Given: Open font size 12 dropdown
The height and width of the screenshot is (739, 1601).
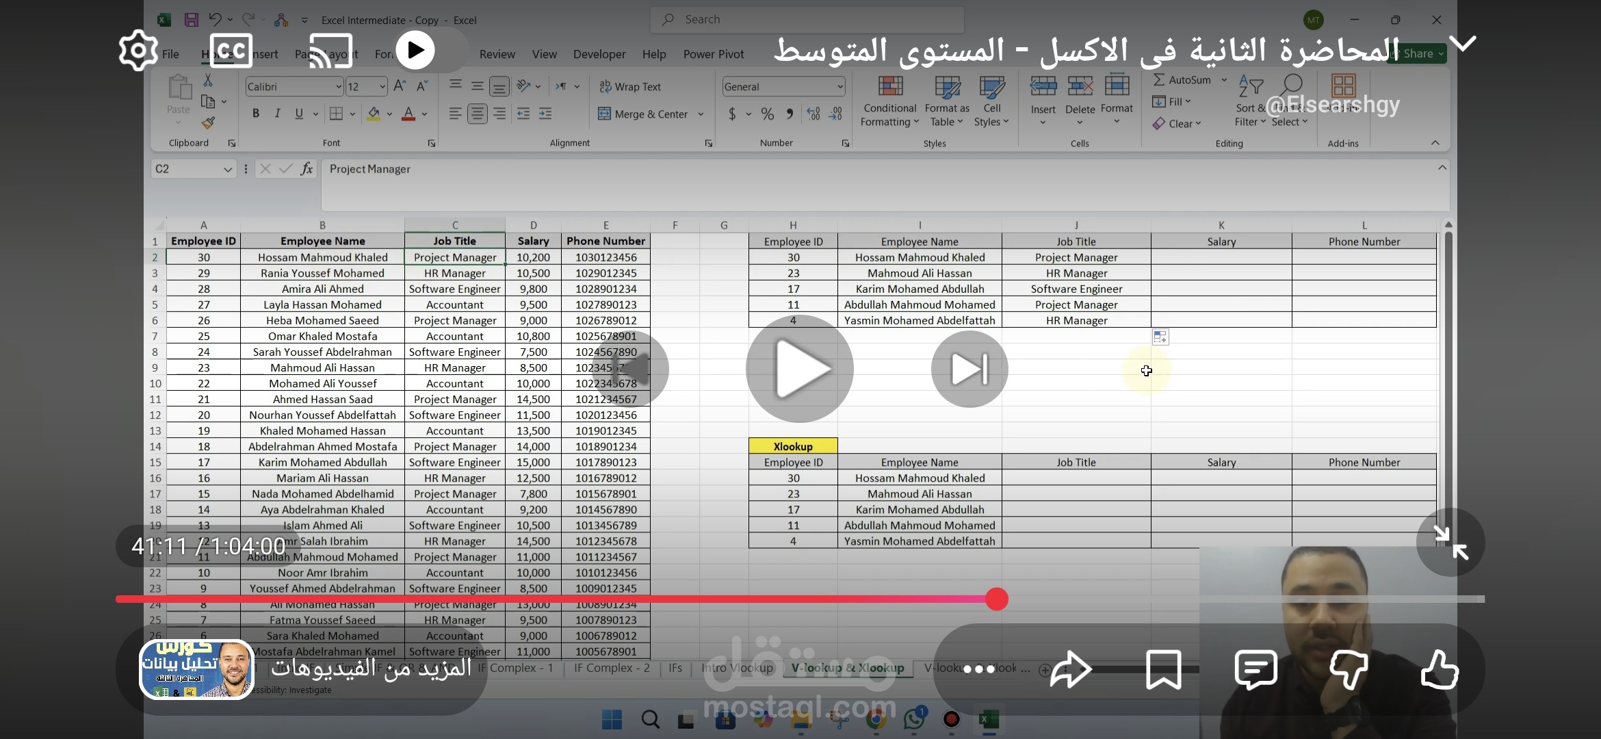Looking at the screenshot, I should click(x=382, y=87).
